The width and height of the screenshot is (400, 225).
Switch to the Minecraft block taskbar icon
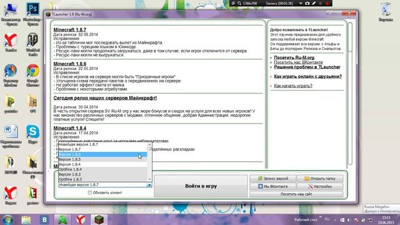pyautogui.click(x=99, y=219)
